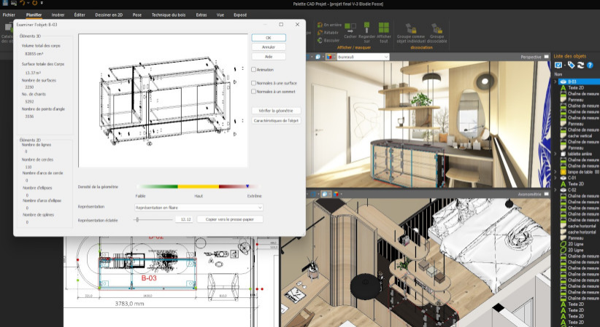Enable the Animation checkbox
600x327 pixels.
(x=253, y=70)
